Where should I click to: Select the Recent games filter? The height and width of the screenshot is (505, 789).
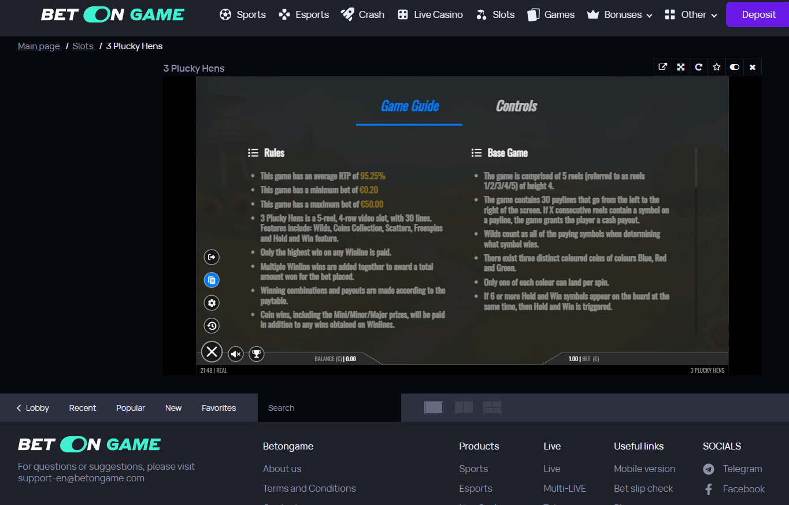[x=83, y=408]
